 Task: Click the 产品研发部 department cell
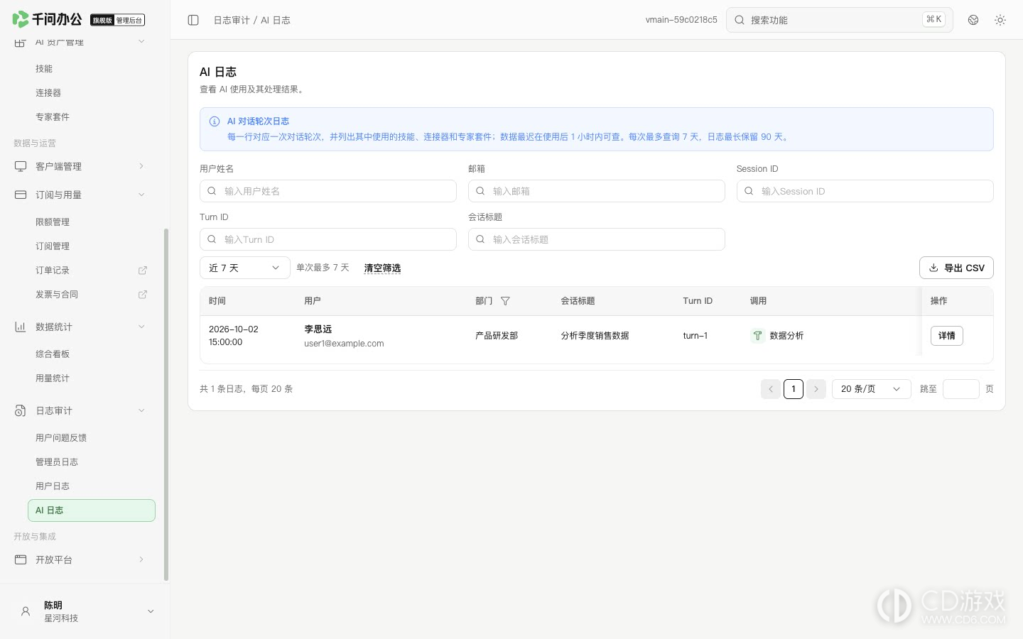(x=497, y=336)
